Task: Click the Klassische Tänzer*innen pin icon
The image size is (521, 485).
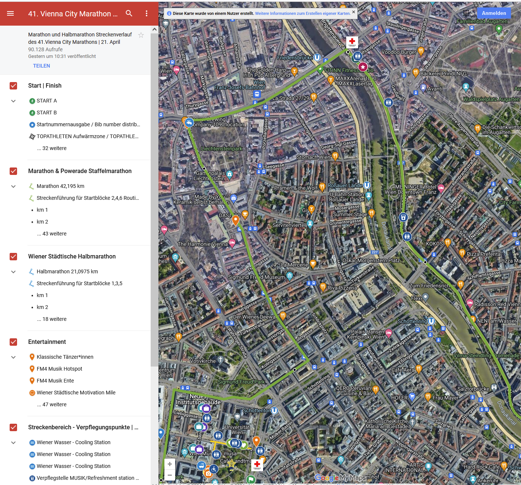Action: pyautogui.click(x=32, y=357)
